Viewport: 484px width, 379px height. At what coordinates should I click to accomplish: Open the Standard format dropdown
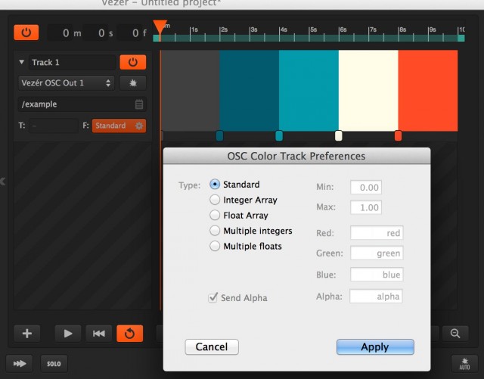119,126
